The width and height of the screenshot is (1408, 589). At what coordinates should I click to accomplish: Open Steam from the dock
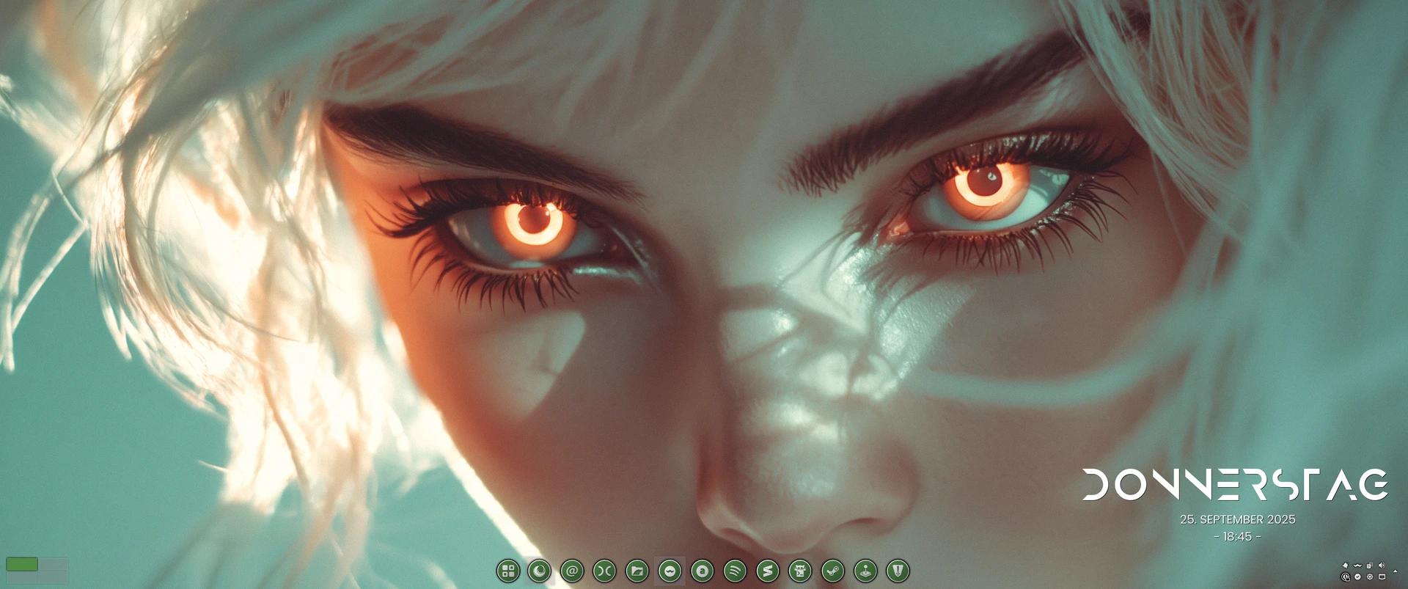832,571
